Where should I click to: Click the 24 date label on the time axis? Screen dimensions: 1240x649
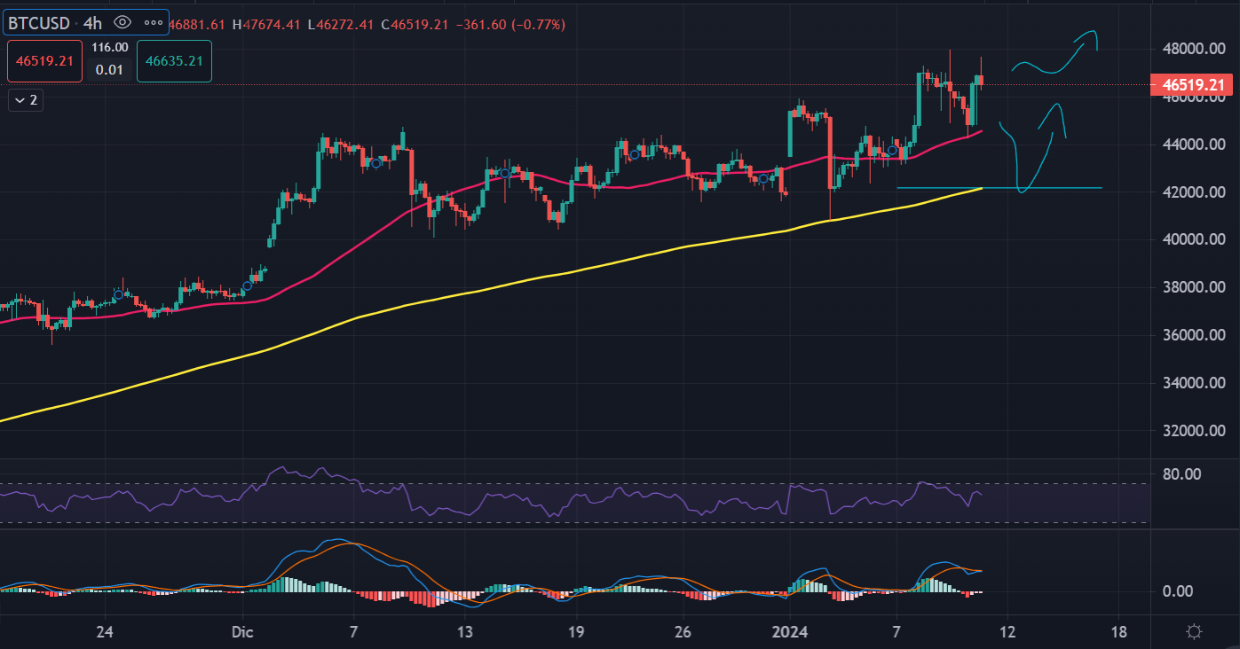point(105,632)
